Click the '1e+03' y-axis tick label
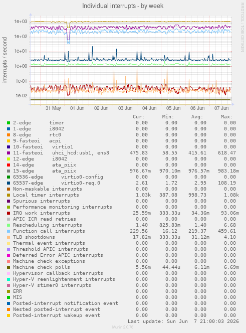246x333 pixels. click(x=21, y=22)
